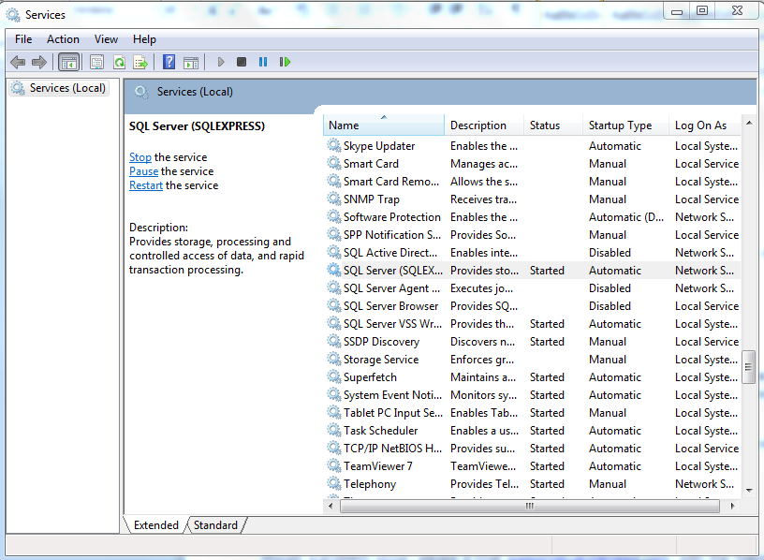This screenshot has height=560, width=764.
Task: Click the Back arrow in the toolbar
Action: pyautogui.click(x=18, y=62)
